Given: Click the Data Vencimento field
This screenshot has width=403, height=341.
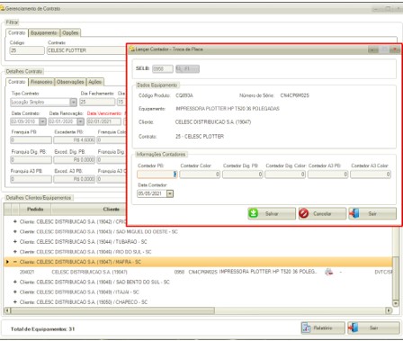Looking at the screenshot, I should [104, 121].
